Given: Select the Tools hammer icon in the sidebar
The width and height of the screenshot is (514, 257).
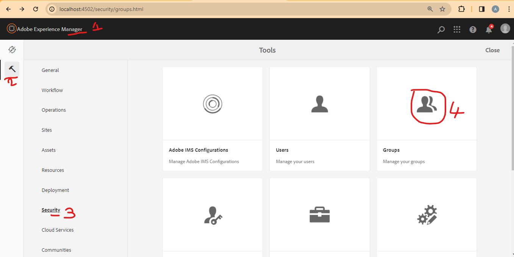Looking at the screenshot, I should [x=11, y=69].
